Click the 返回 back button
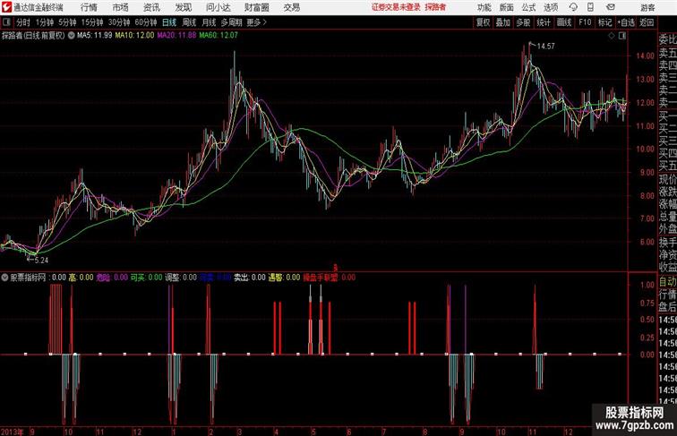The height and width of the screenshot is (436, 677). [647, 22]
